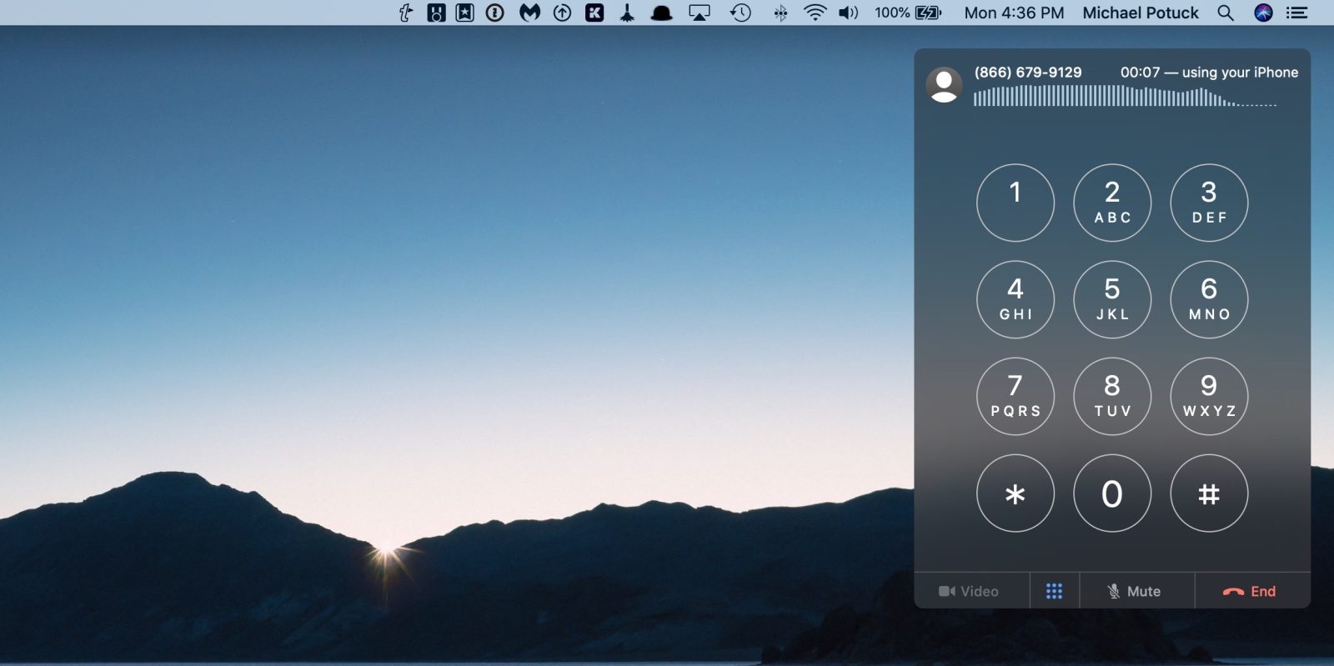End the current phone call
This screenshot has height=666, width=1334.
coord(1251,591)
